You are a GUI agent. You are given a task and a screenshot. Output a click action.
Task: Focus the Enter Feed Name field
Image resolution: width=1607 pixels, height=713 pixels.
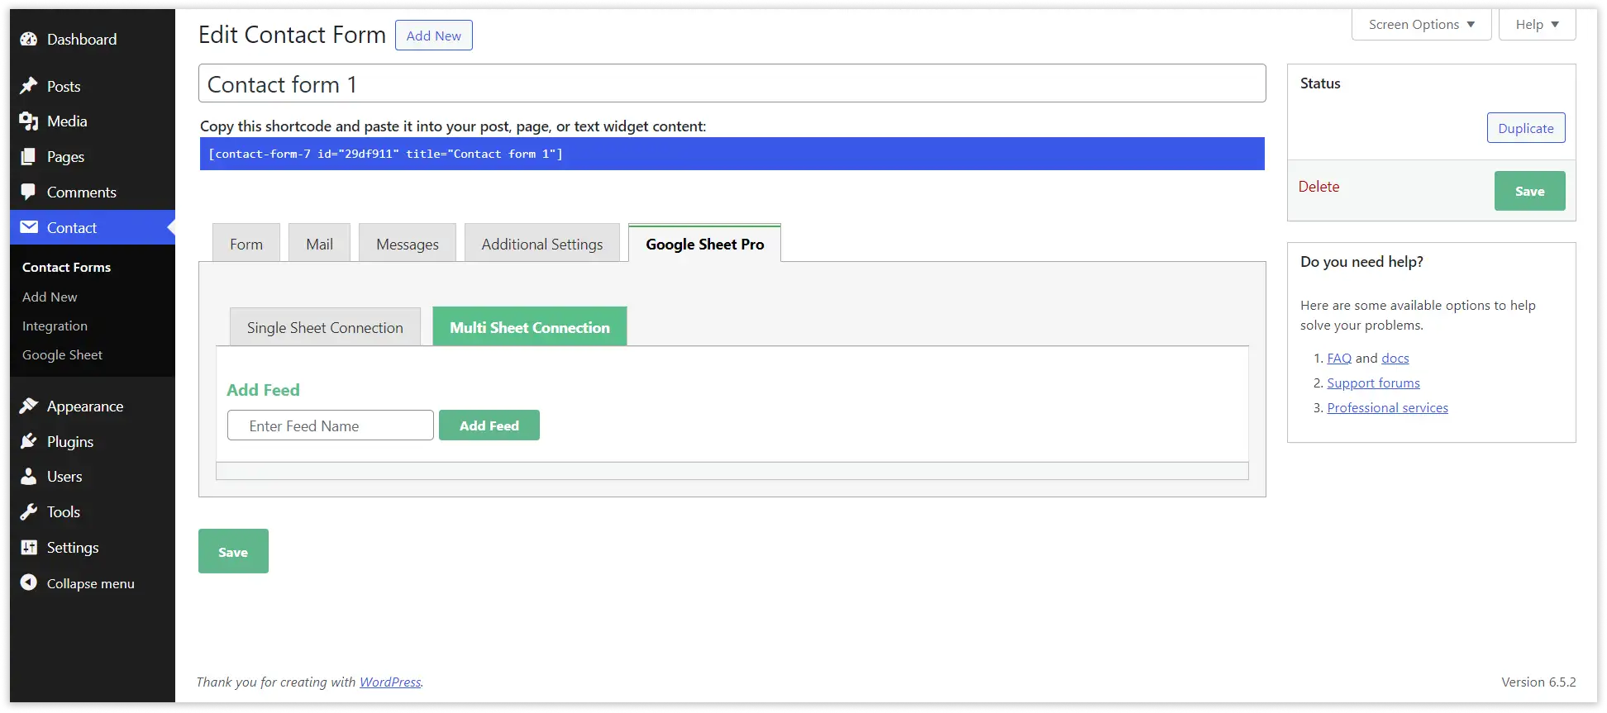(330, 425)
